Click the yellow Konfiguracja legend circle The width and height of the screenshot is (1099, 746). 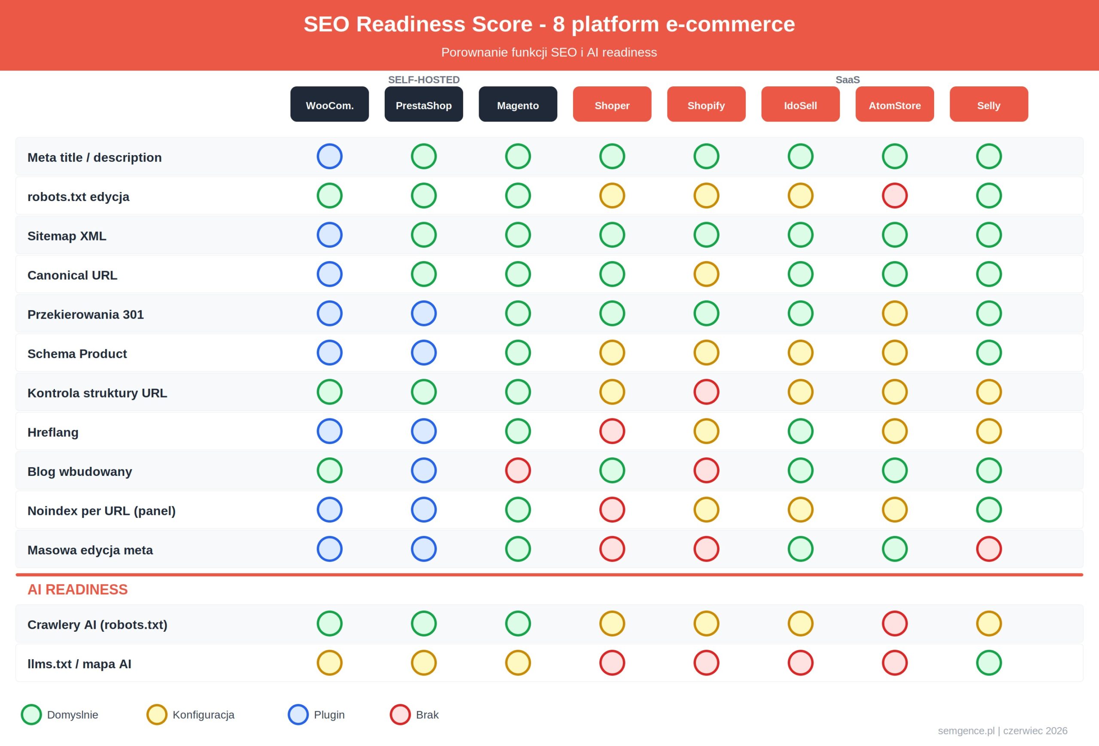coord(157,714)
